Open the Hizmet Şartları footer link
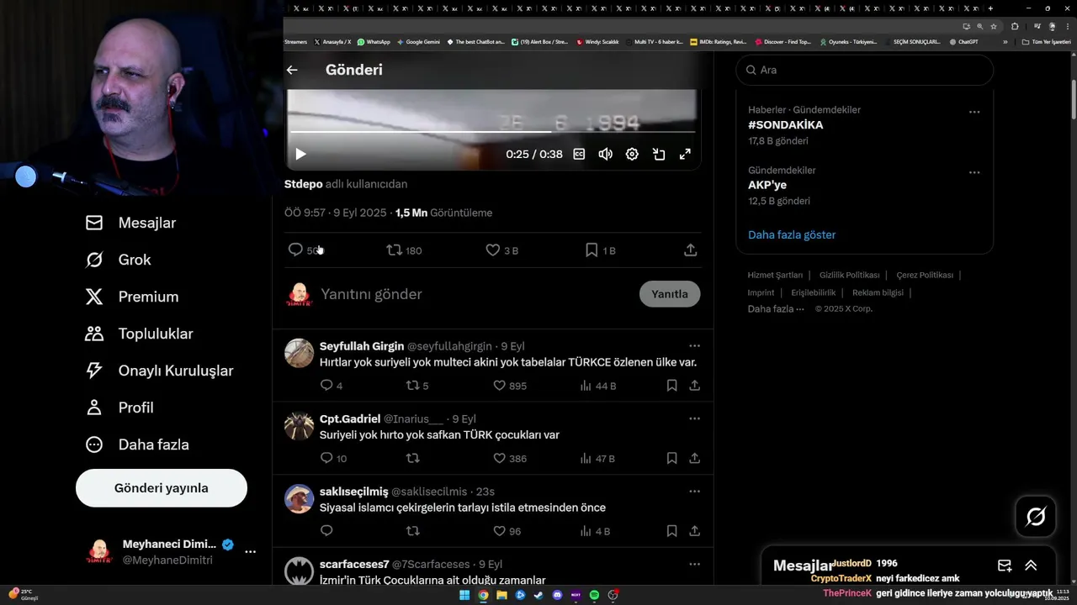Screen dimensions: 1077x605 point(775,275)
